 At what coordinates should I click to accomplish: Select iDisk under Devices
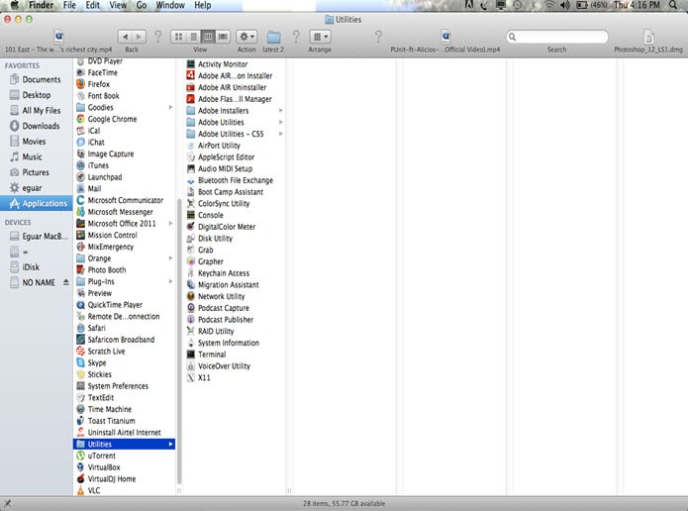[36, 267]
